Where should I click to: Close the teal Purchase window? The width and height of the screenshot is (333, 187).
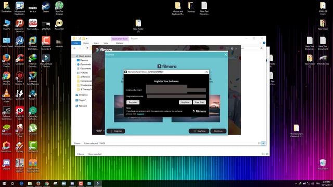tap(225, 55)
